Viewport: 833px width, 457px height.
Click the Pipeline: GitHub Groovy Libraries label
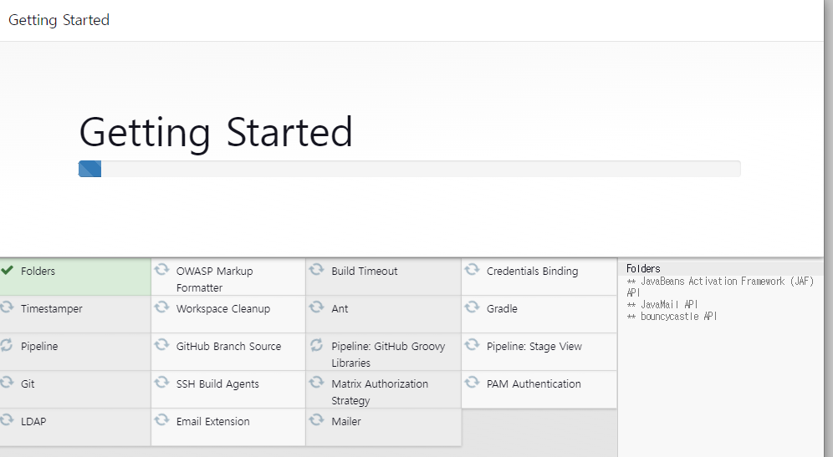click(388, 354)
